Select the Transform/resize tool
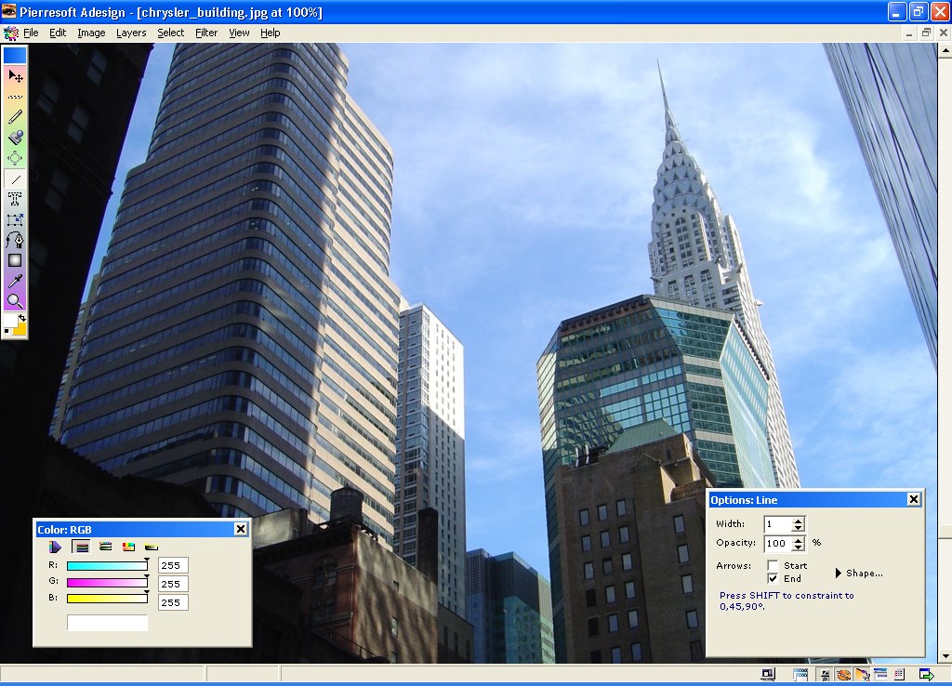The width and height of the screenshot is (952, 686). [15, 219]
